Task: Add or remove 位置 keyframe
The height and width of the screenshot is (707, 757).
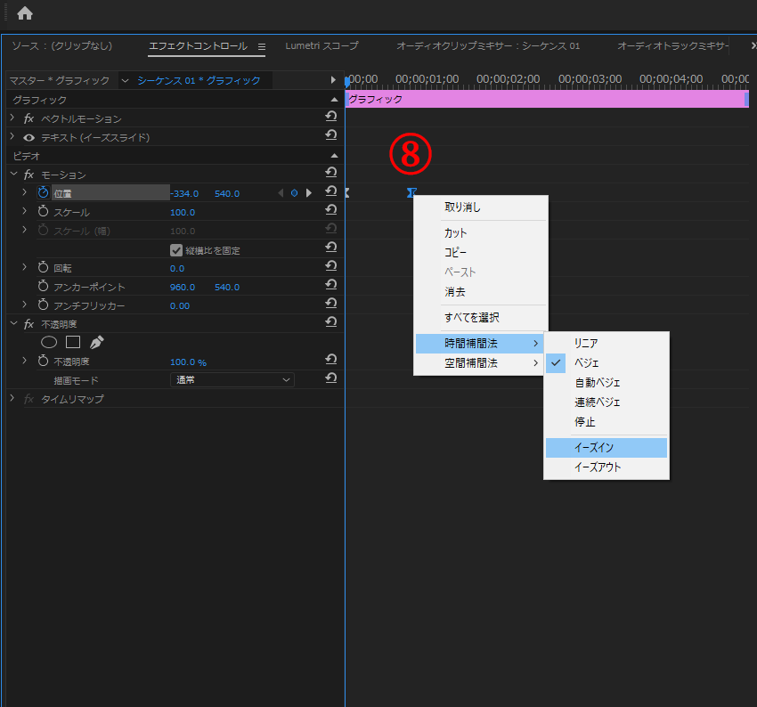Action: (294, 193)
